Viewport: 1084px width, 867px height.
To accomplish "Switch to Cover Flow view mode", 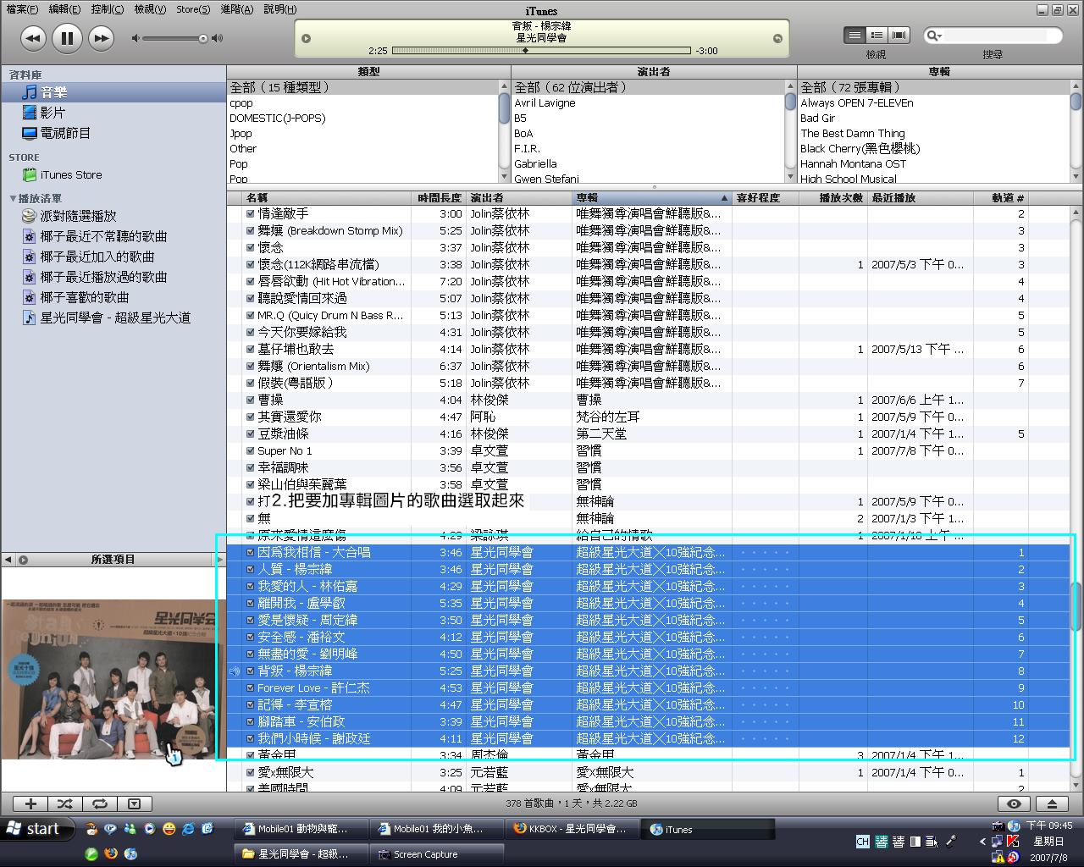I will (899, 35).
